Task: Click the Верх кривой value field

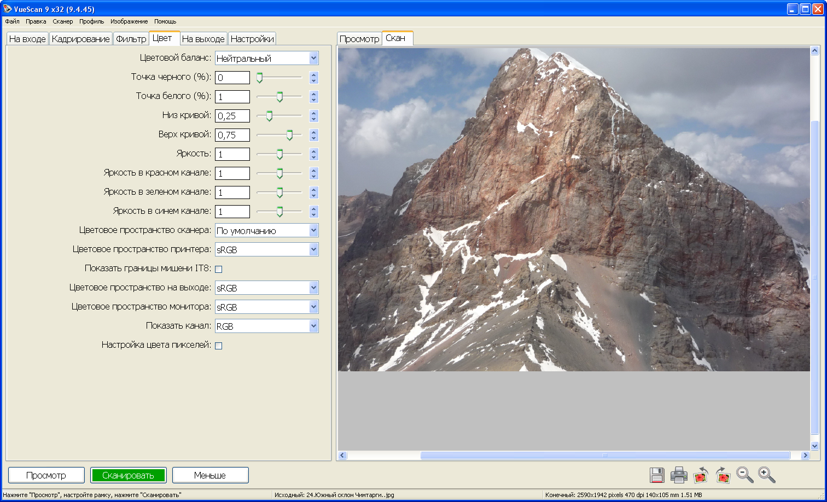Action: pos(232,135)
